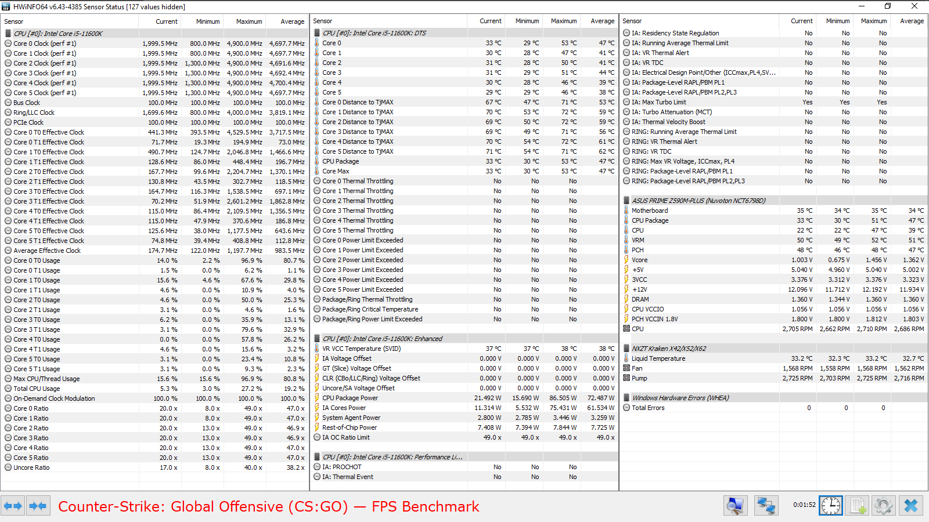Select the Core Max temperature row
The height and width of the screenshot is (522, 929).
tap(464, 171)
